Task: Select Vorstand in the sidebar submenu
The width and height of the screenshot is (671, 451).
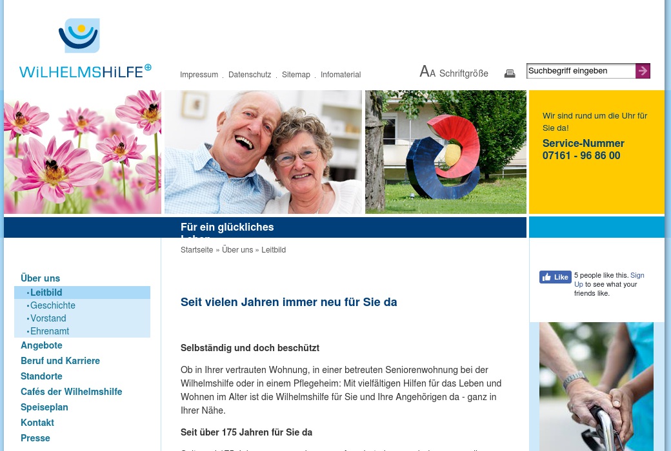Action: tap(48, 318)
